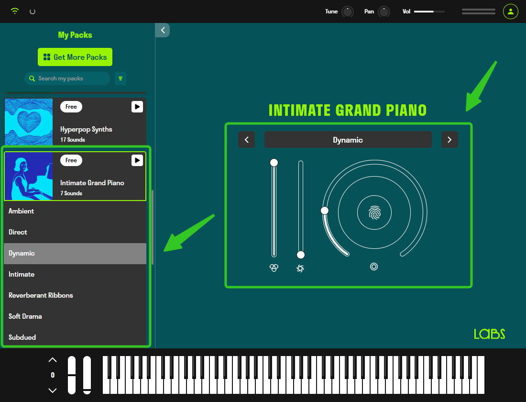Click the My Packs heading
The image size is (526, 402).
[x=75, y=35]
